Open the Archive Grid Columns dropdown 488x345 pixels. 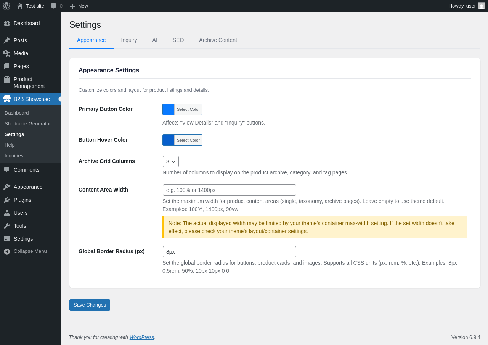(x=171, y=161)
